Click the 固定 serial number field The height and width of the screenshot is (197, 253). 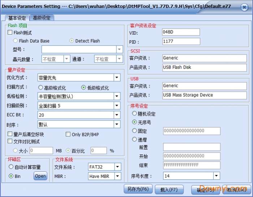[192, 131]
